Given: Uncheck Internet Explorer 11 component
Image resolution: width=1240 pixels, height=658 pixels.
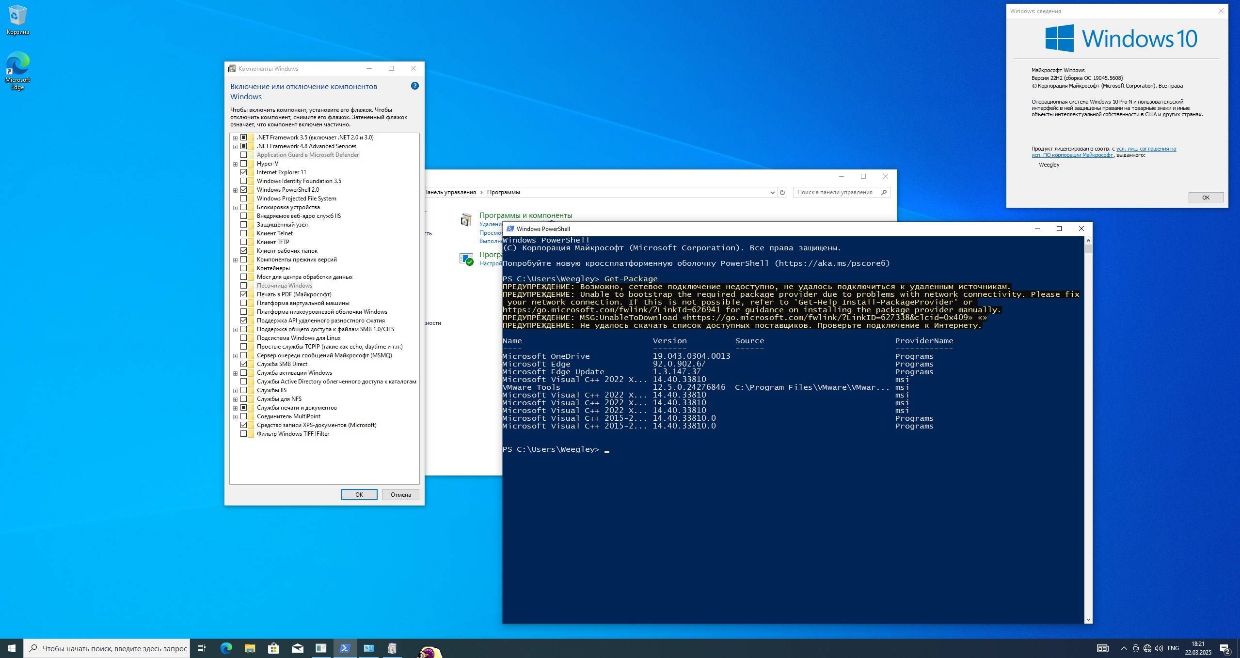Looking at the screenshot, I should tap(244, 172).
